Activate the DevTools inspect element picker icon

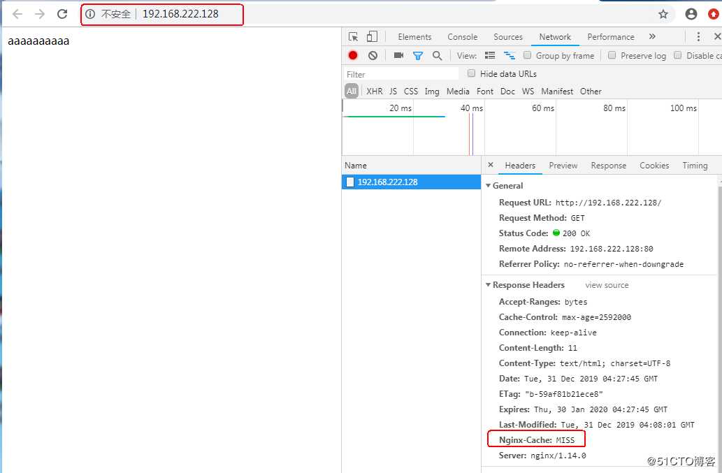[353, 37]
